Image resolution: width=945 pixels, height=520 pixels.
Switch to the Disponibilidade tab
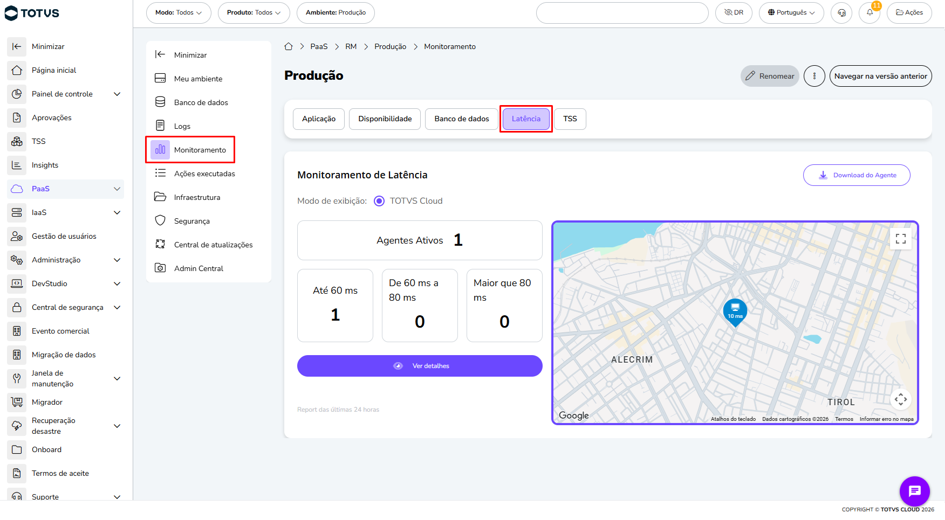click(x=385, y=119)
